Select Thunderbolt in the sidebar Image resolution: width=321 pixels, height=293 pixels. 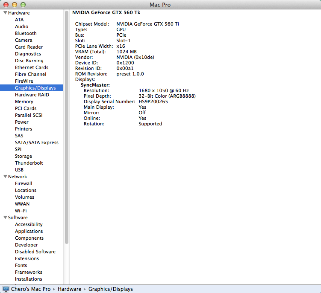pyautogui.click(x=29, y=163)
